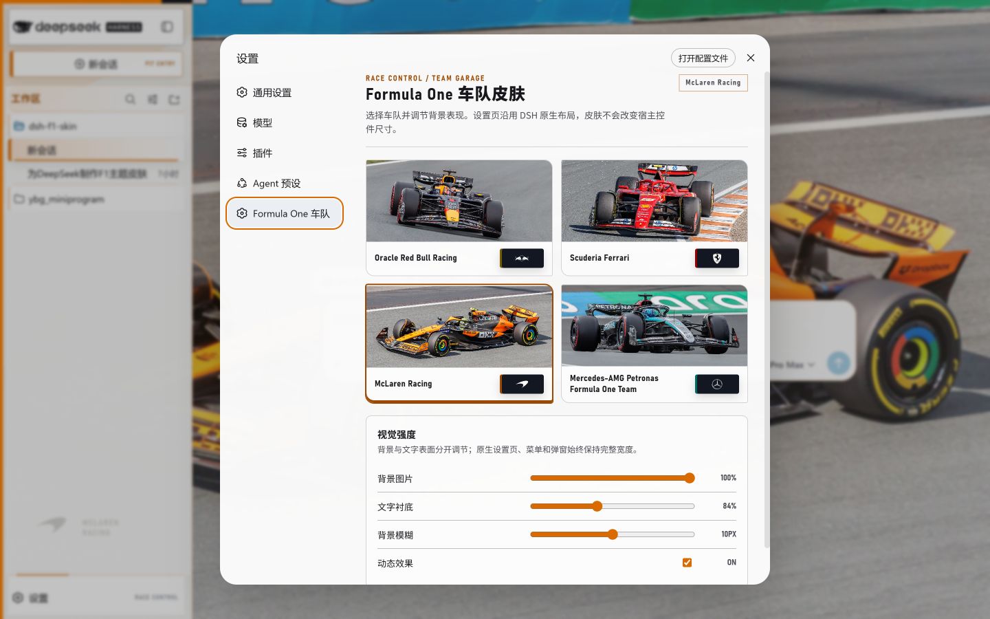Adjust the 背景图片 intensity slider
This screenshot has height=619, width=990.
click(613, 478)
